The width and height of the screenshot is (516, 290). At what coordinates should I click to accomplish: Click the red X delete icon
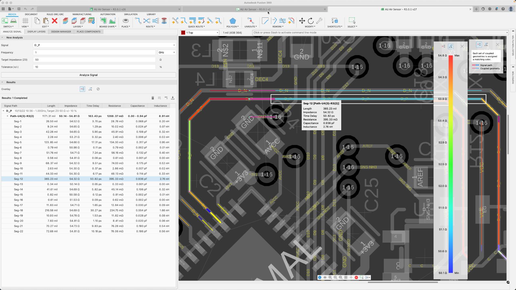click(x=55, y=21)
